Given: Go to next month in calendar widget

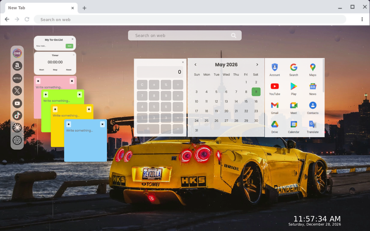Looking at the screenshot, I should 257,65.
